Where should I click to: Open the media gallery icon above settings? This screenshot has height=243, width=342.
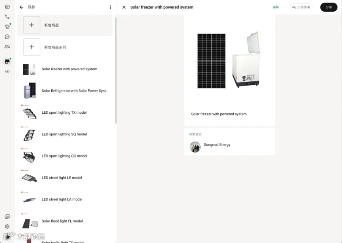[x=7, y=217]
